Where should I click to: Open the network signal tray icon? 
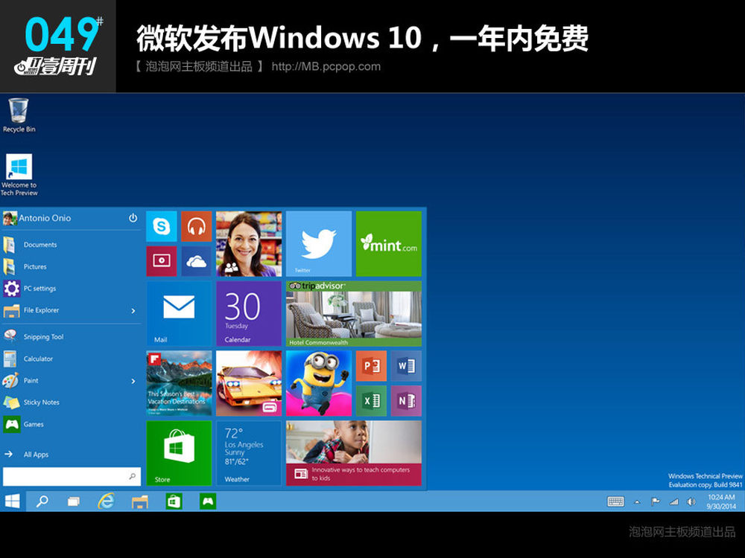(673, 501)
